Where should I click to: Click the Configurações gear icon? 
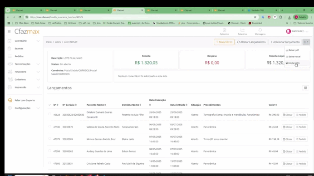[10, 108]
